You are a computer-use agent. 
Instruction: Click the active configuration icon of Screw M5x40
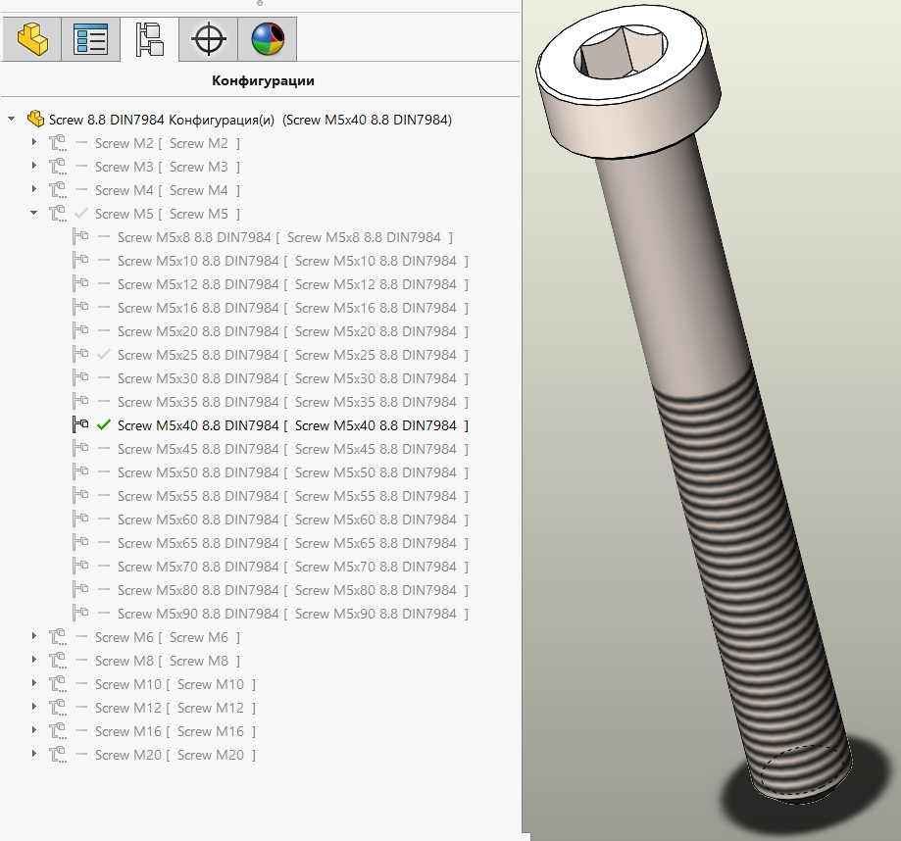point(80,425)
